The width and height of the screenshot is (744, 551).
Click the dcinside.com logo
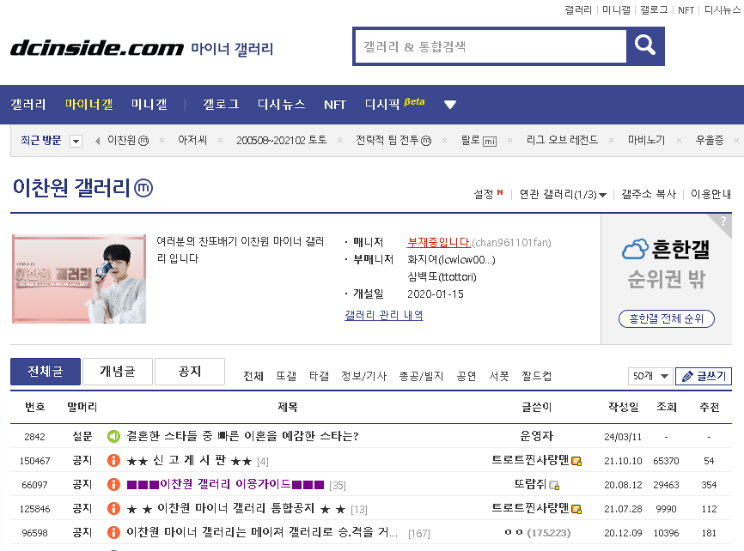97,48
